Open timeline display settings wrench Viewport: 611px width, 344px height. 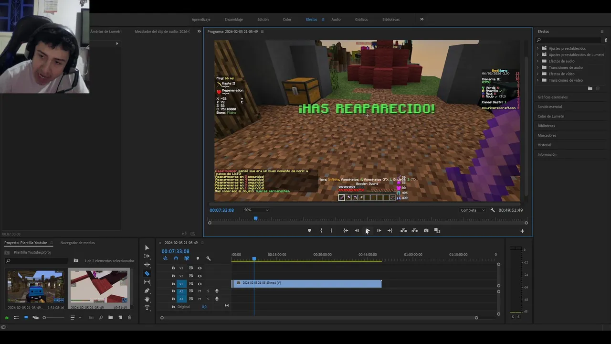[x=208, y=258]
